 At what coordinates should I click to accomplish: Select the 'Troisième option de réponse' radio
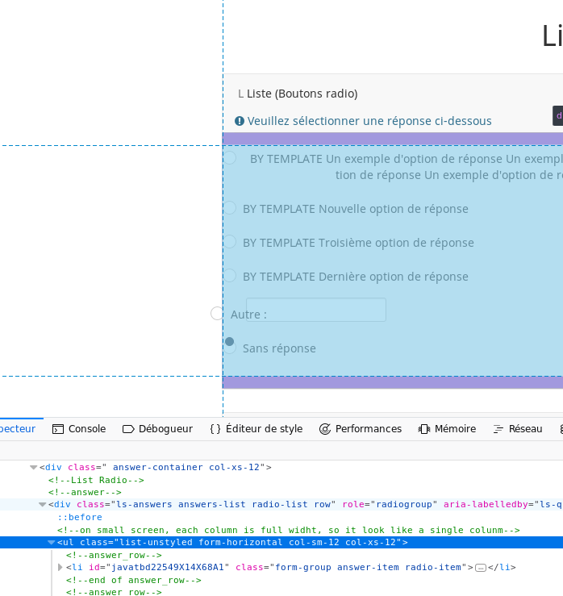point(230,242)
